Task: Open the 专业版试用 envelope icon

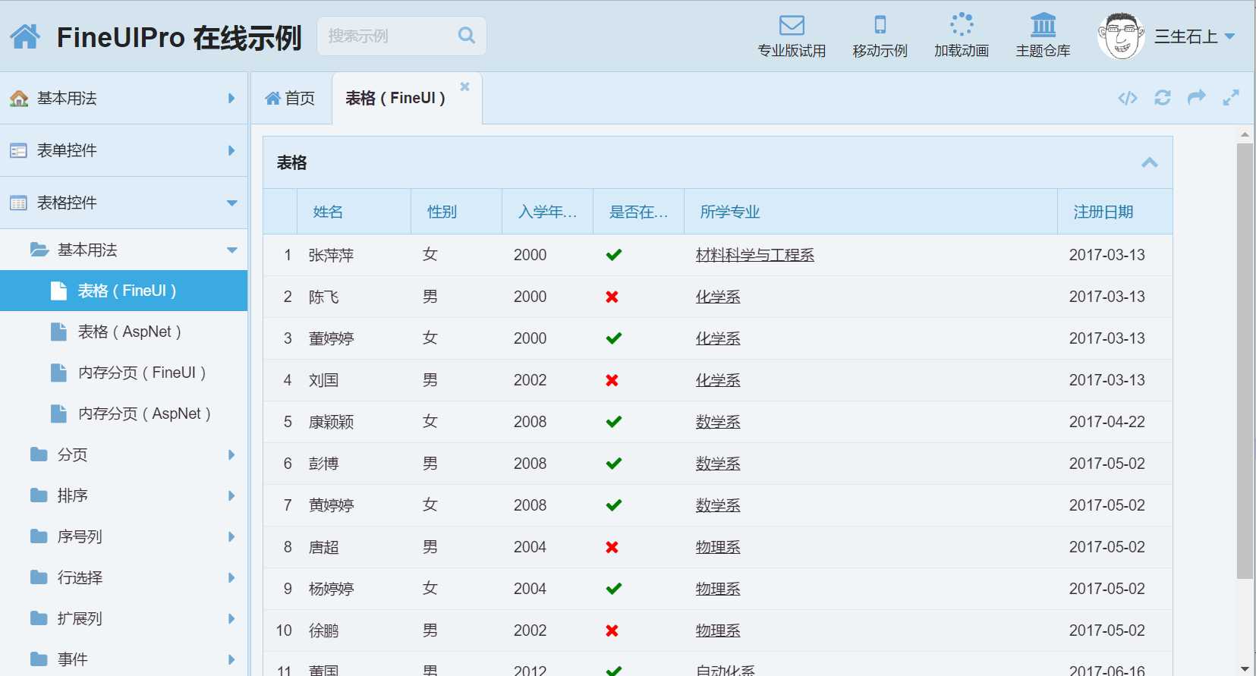Action: 792,25
